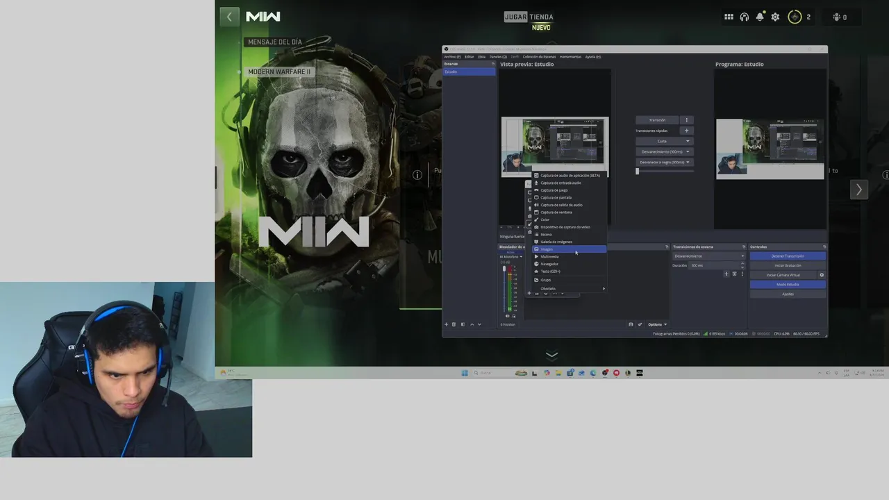Choose Captura de entrada audio
This screenshot has width=889, height=500.
(570, 183)
